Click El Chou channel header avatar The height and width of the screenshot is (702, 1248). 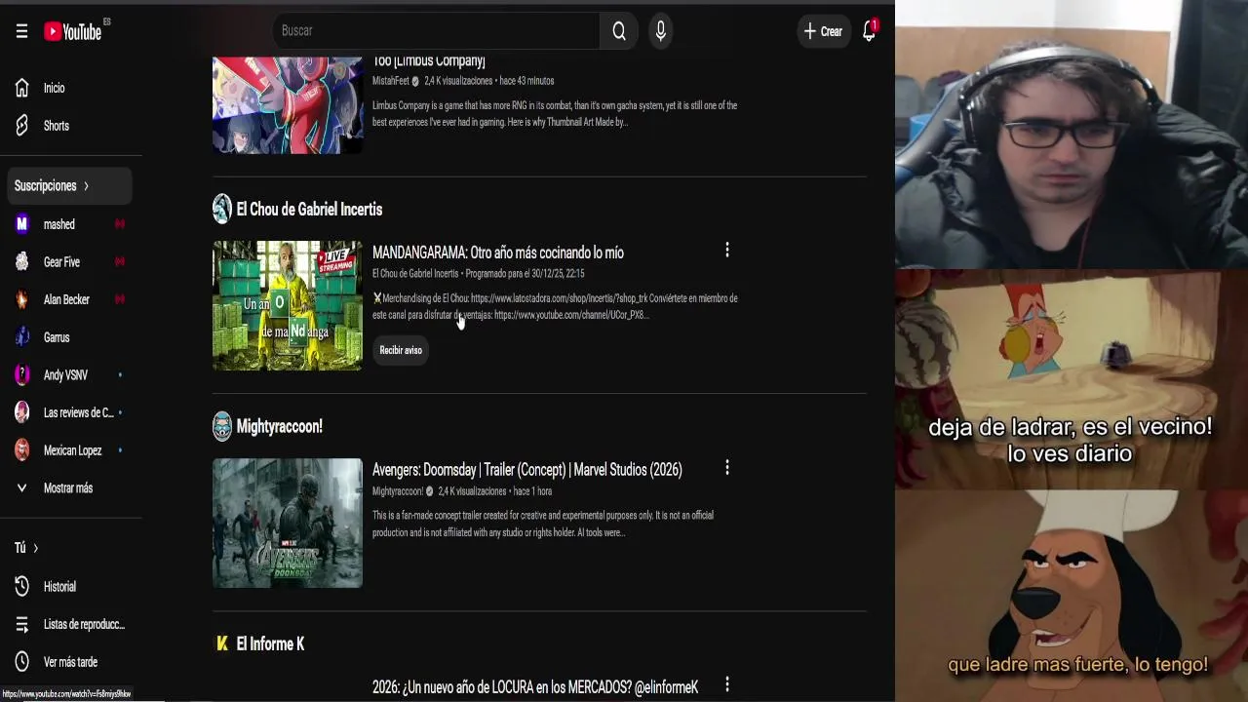point(222,209)
